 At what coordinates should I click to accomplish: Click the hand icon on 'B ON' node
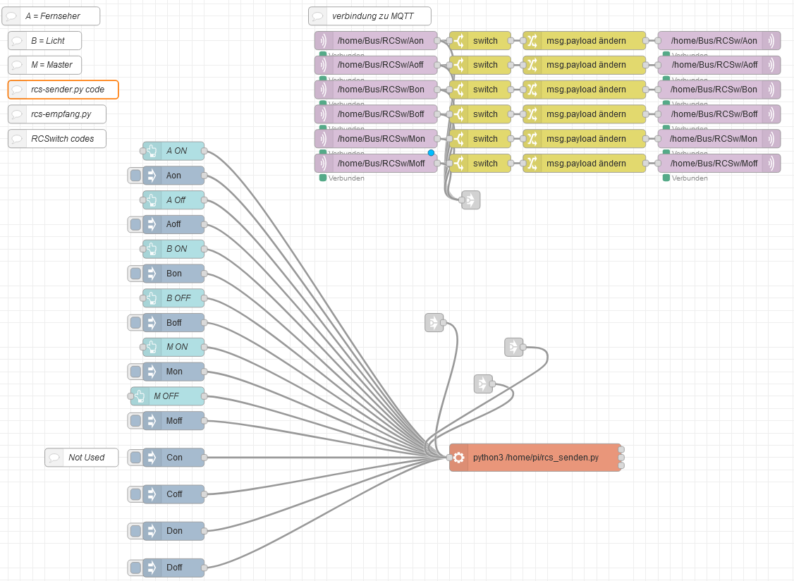(x=152, y=249)
